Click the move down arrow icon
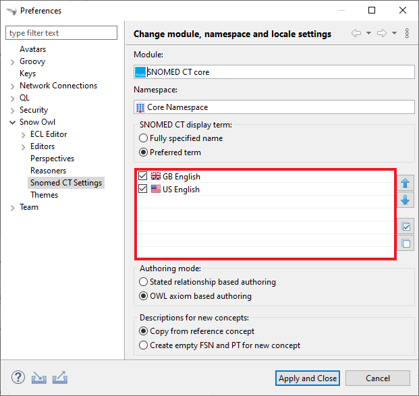This screenshot has height=396, width=419. point(406,200)
